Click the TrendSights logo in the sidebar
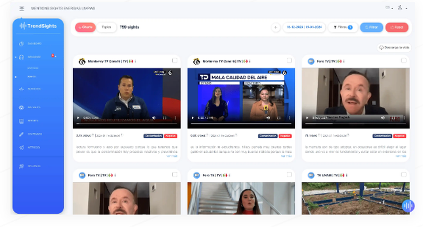The width and height of the screenshot is (423, 227). coord(38,26)
